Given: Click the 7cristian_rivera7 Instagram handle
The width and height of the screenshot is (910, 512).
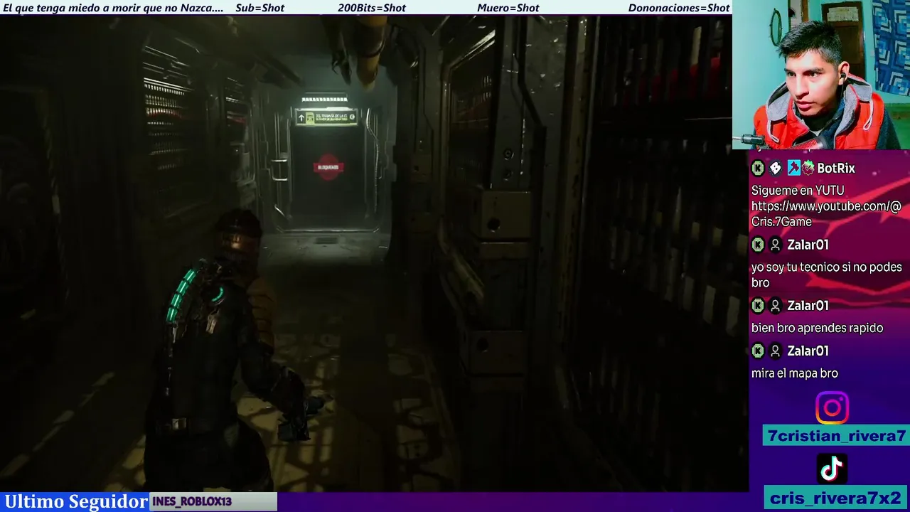Looking at the screenshot, I should (x=836, y=436).
